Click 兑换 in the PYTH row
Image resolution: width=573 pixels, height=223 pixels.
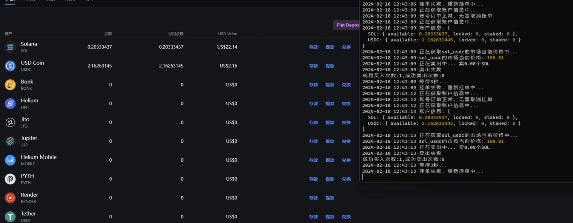pos(346,179)
